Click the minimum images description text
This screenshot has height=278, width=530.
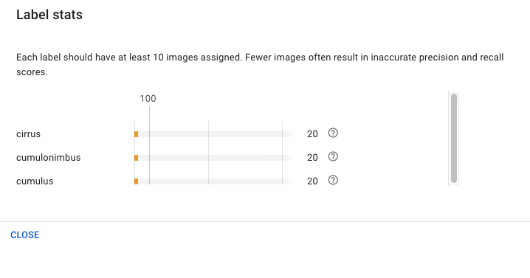[260, 64]
